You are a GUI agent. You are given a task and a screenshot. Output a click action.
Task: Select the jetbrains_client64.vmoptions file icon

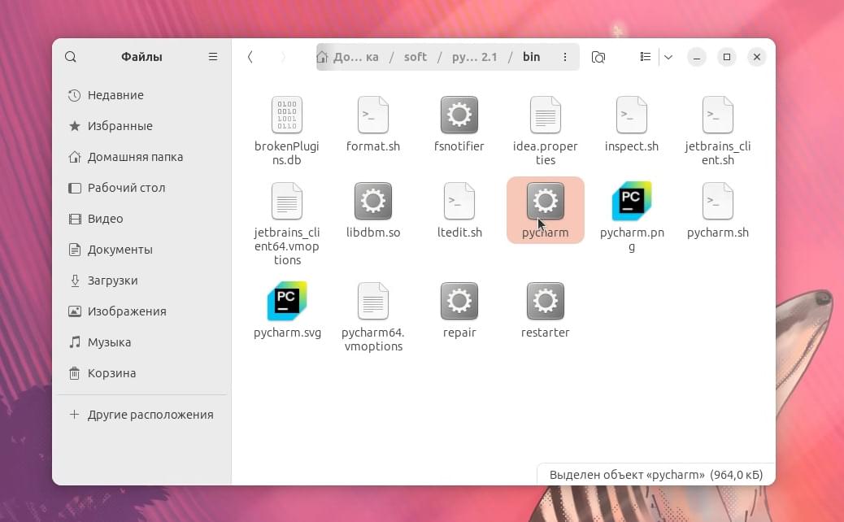(287, 201)
